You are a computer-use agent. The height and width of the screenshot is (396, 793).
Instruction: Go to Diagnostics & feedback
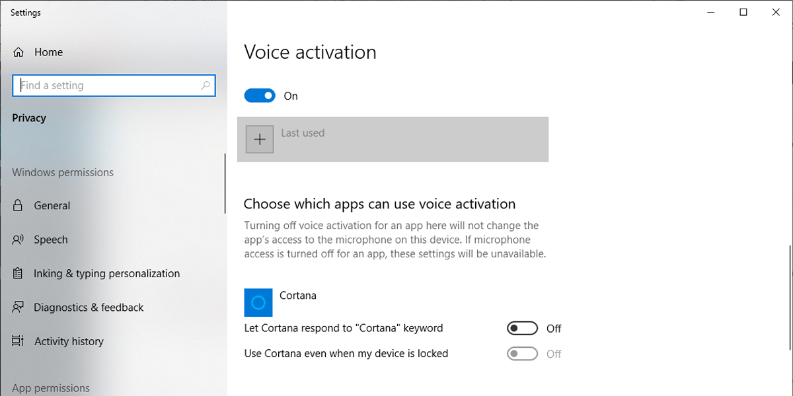(x=89, y=308)
